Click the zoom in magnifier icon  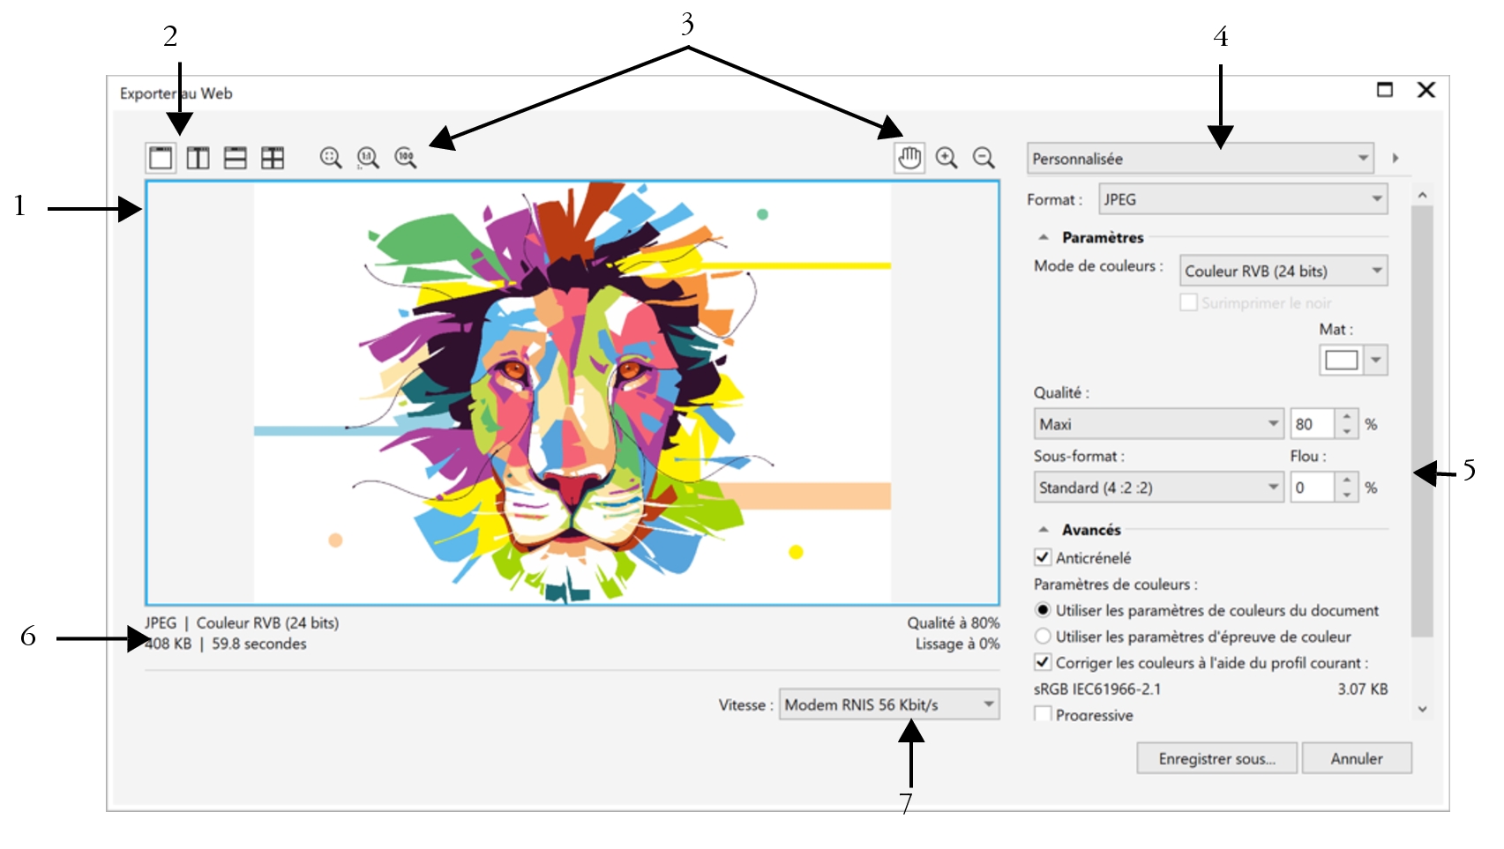click(947, 158)
